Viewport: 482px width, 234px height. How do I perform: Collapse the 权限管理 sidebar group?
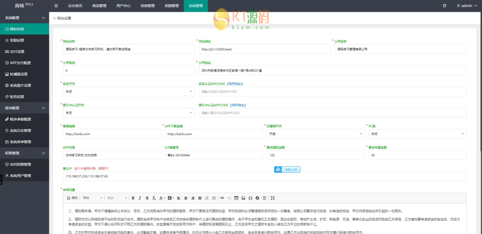[x=24, y=153]
